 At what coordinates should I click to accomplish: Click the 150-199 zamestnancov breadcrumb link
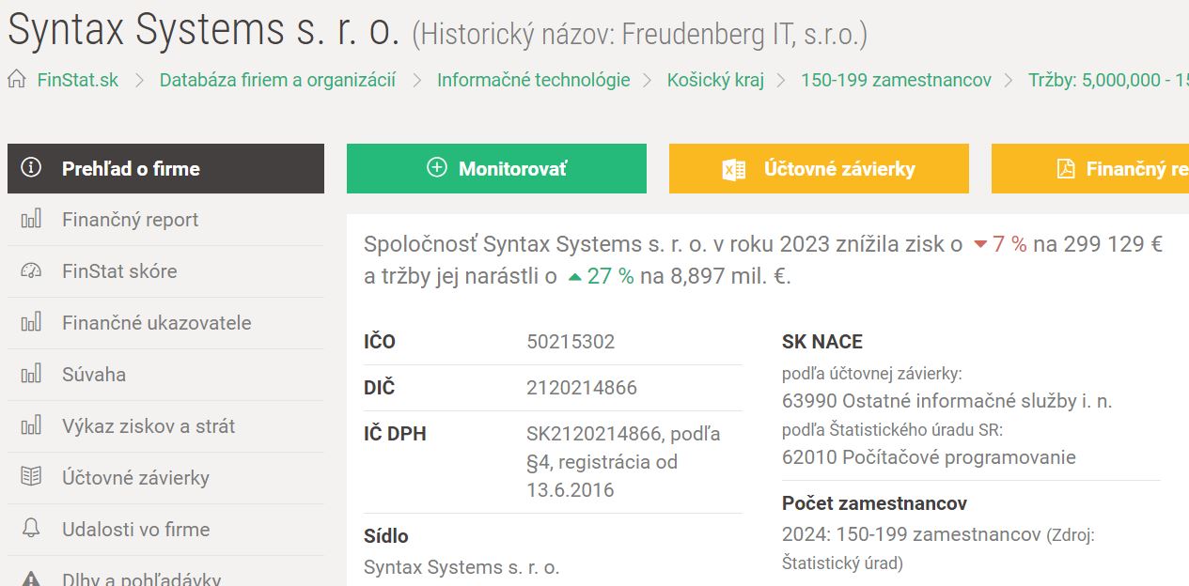coord(896,80)
